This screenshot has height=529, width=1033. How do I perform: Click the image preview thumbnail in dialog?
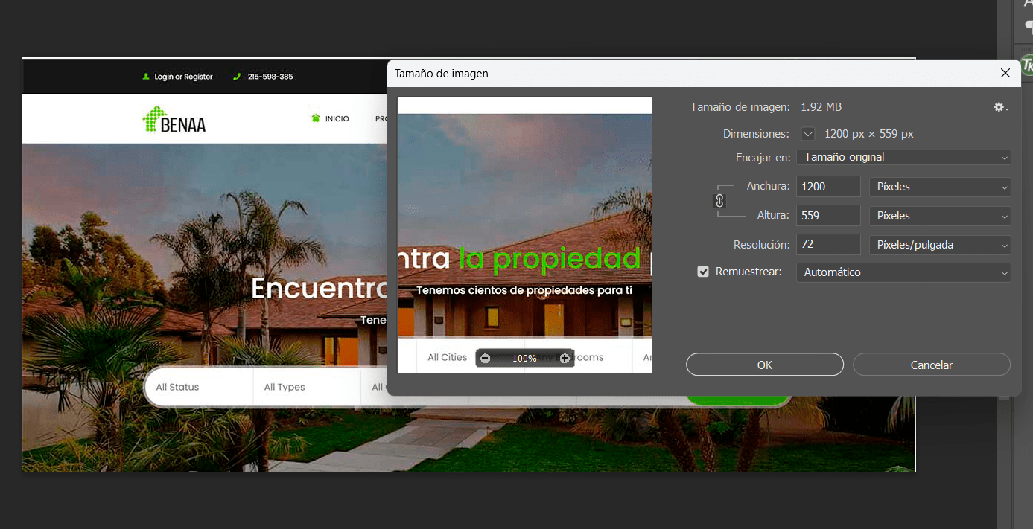pos(524,235)
